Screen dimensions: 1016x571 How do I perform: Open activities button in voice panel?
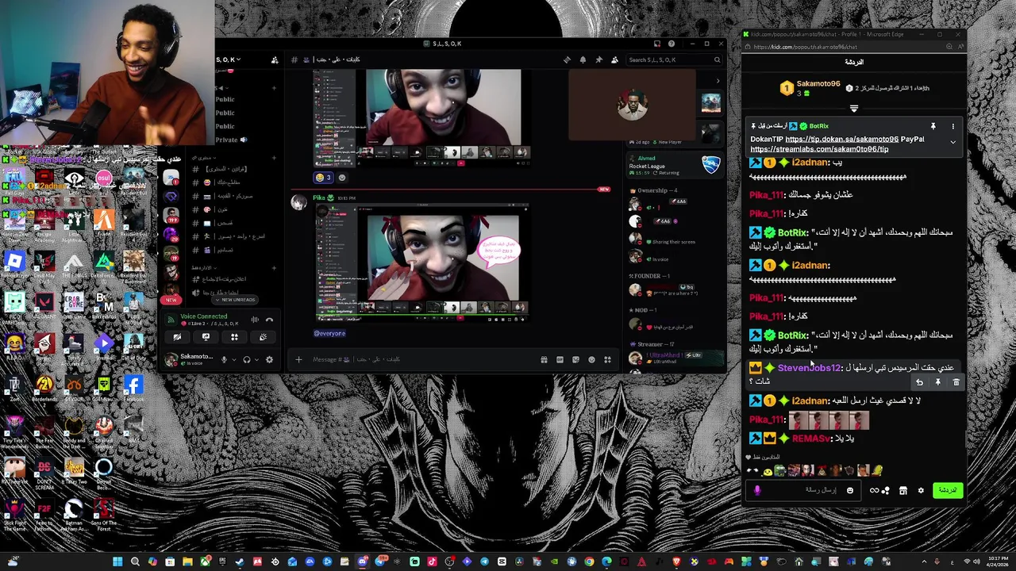point(234,337)
